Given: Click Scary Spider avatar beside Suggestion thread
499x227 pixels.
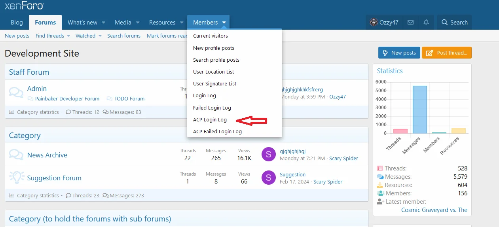Looking at the screenshot, I should pyautogui.click(x=268, y=178).
